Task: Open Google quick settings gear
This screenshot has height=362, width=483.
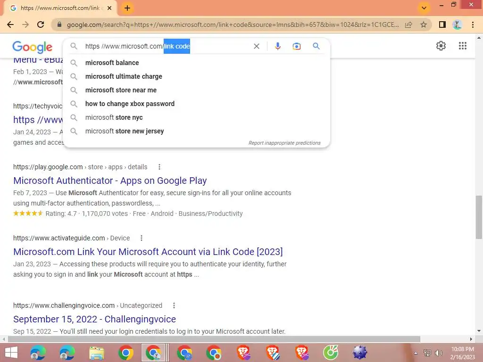Action: 441,46
